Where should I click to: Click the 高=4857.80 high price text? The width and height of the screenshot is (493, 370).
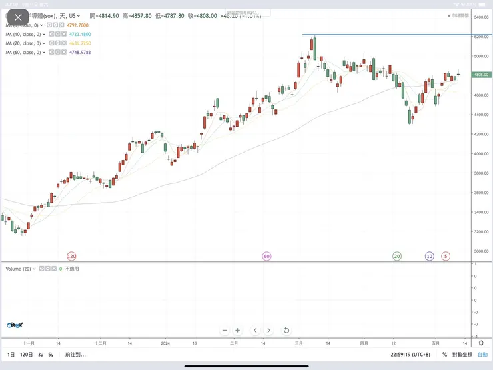(137, 16)
